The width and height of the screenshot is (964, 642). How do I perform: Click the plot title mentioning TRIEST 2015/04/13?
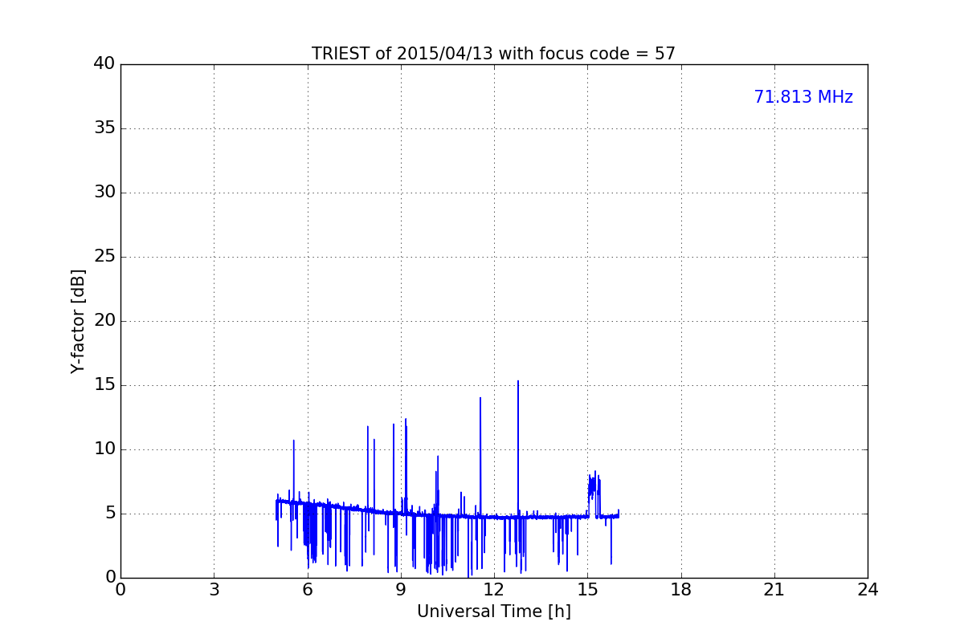[x=493, y=54]
